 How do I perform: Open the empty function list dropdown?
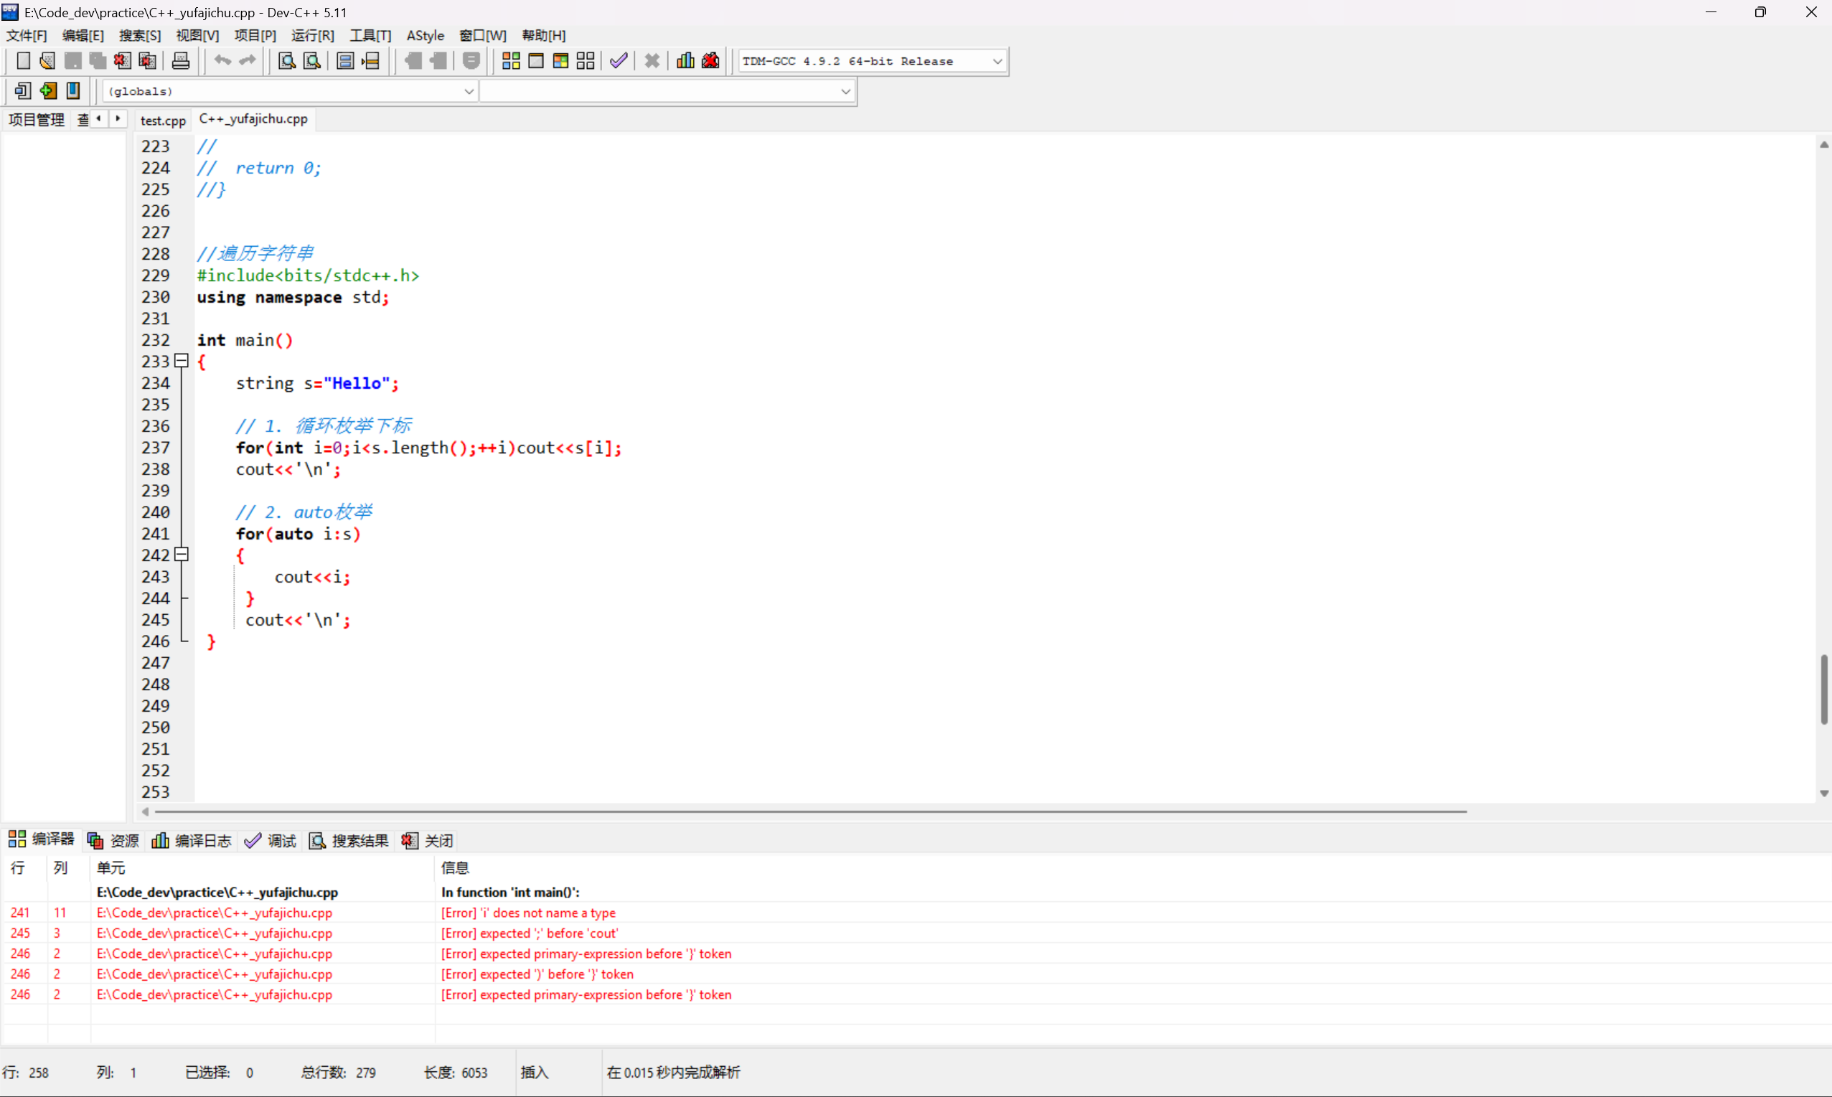coord(845,92)
